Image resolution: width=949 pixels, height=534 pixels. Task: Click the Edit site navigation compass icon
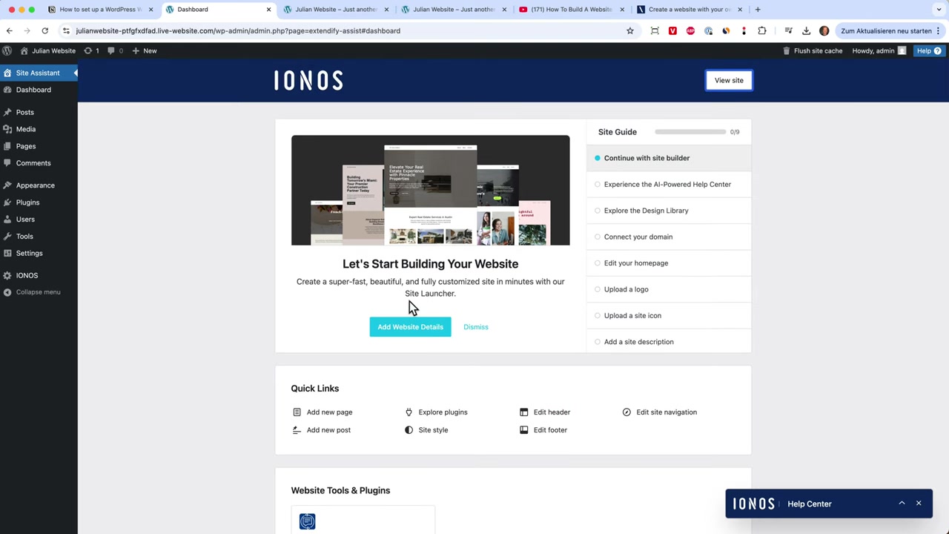[626, 412]
